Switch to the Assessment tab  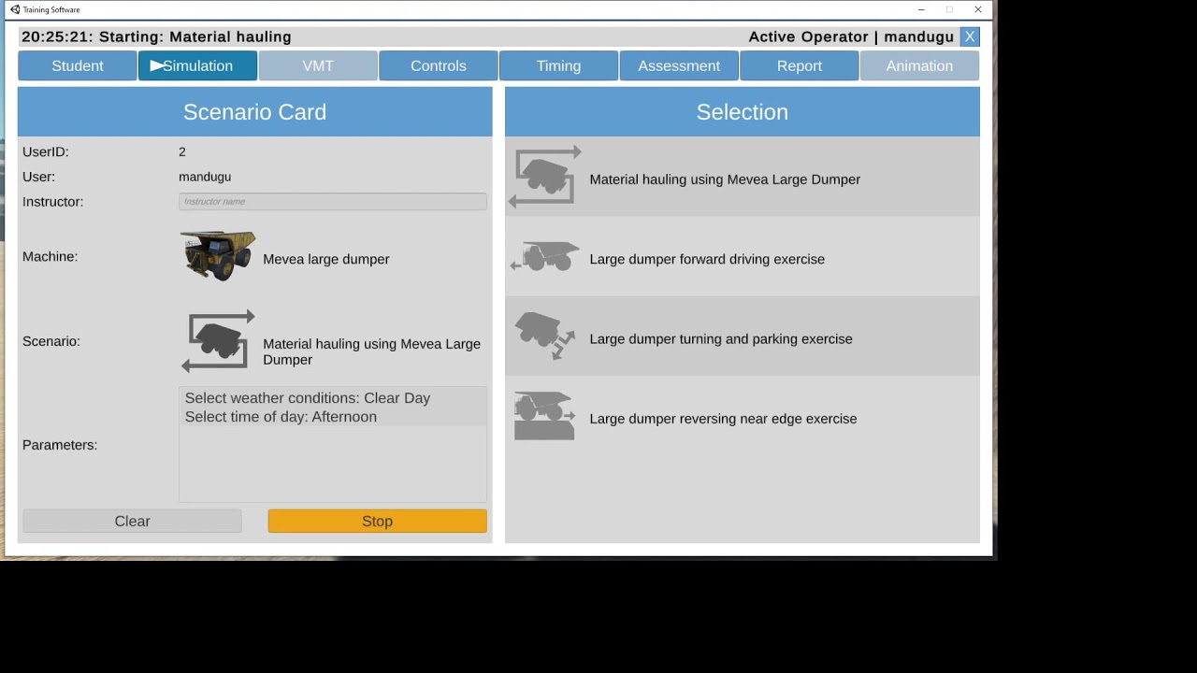tap(679, 65)
